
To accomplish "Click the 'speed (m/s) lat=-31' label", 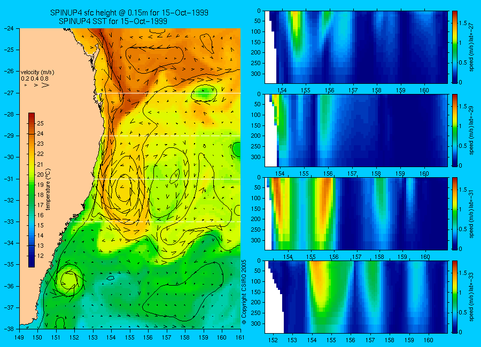I will coord(471,214).
